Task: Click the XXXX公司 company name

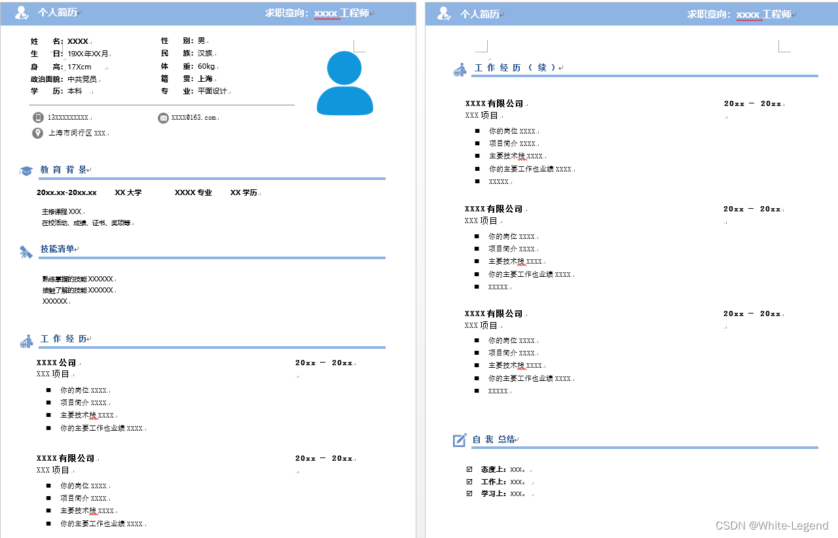Action: 57,363
